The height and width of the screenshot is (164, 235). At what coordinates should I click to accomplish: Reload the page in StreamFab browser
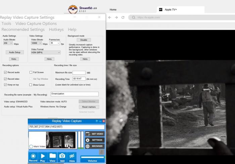pyautogui.click(x=123, y=17)
